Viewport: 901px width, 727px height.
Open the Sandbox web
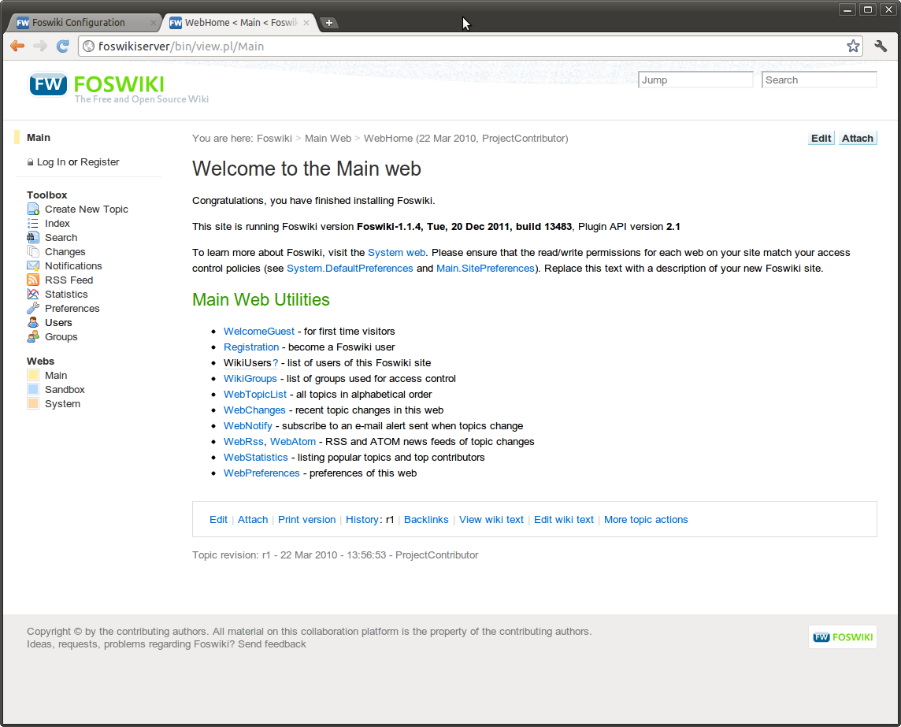pos(65,389)
